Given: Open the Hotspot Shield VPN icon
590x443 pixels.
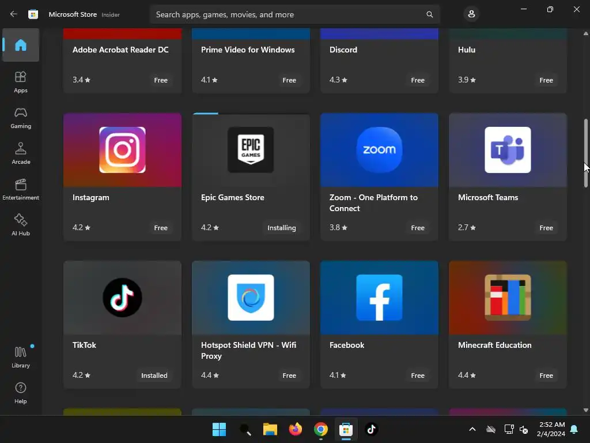Looking at the screenshot, I should (251, 298).
